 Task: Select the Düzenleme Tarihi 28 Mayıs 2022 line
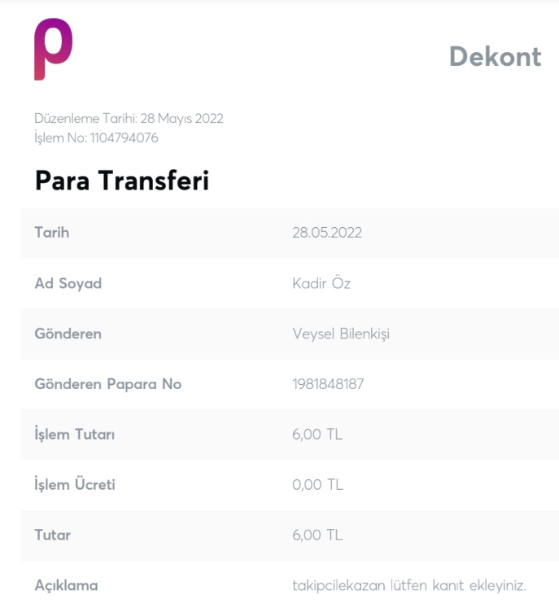coord(129,118)
